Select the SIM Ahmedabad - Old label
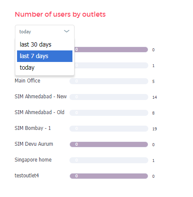193x197 pixels. tap(40, 112)
